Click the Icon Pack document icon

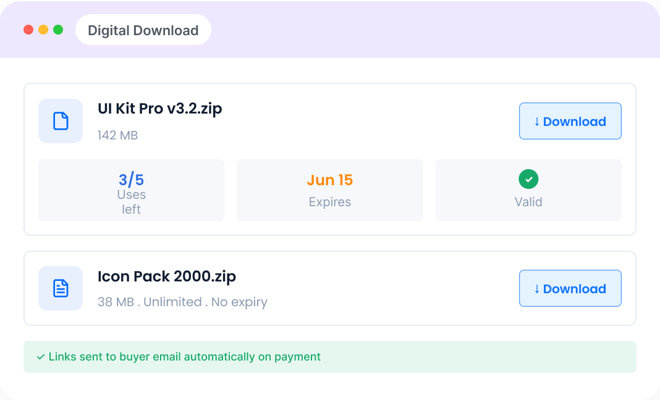click(x=61, y=288)
